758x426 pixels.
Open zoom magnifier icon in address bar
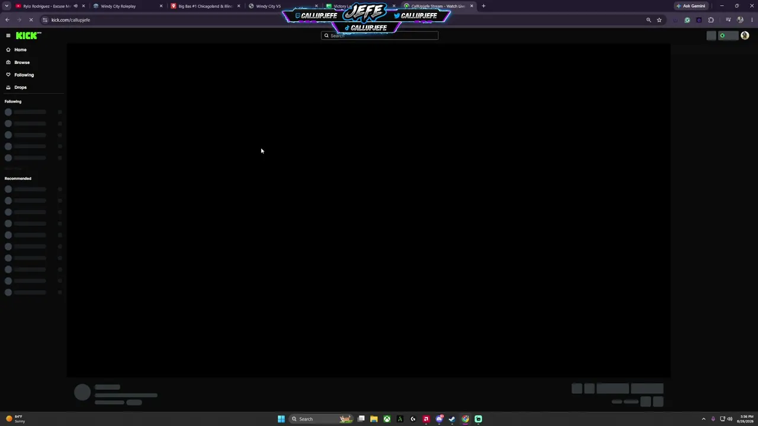[x=648, y=20]
